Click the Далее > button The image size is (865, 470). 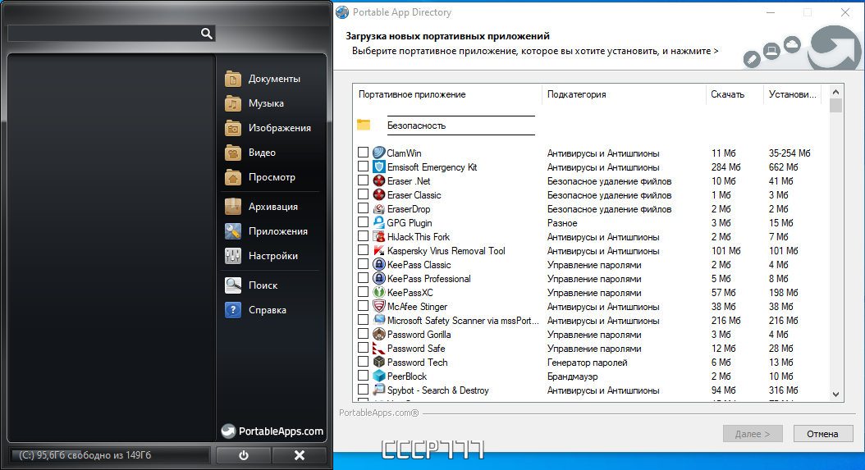tap(753, 434)
